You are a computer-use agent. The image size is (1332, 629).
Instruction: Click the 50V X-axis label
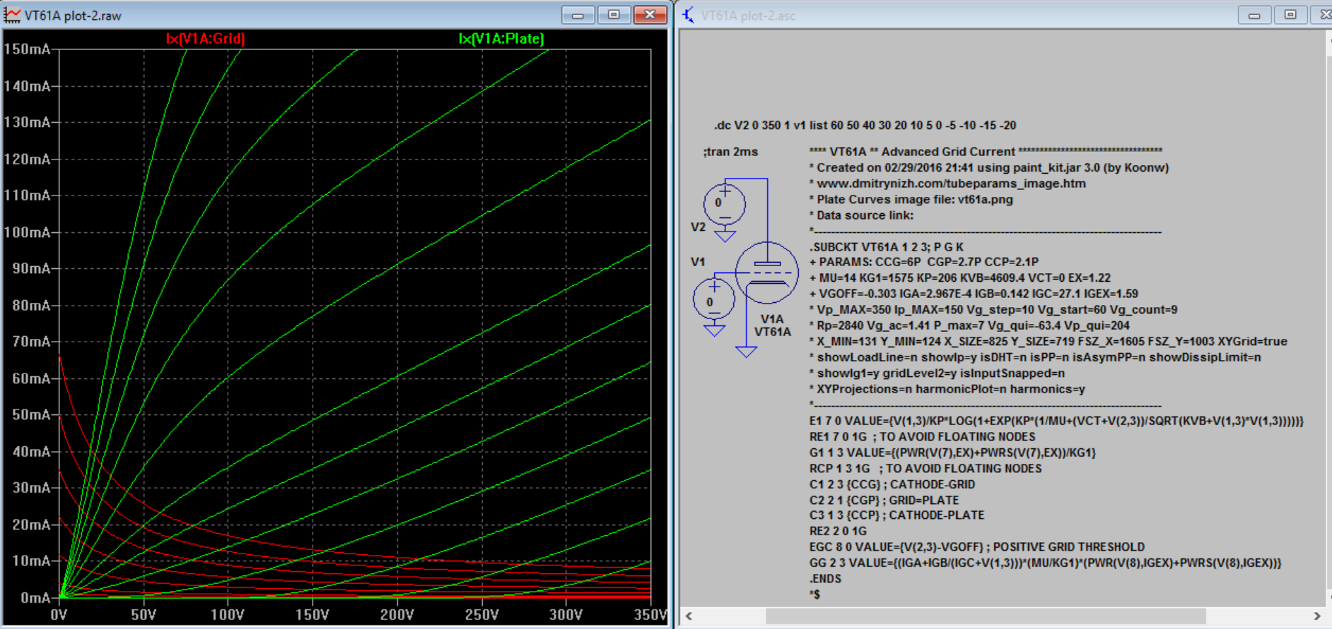(x=144, y=615)
